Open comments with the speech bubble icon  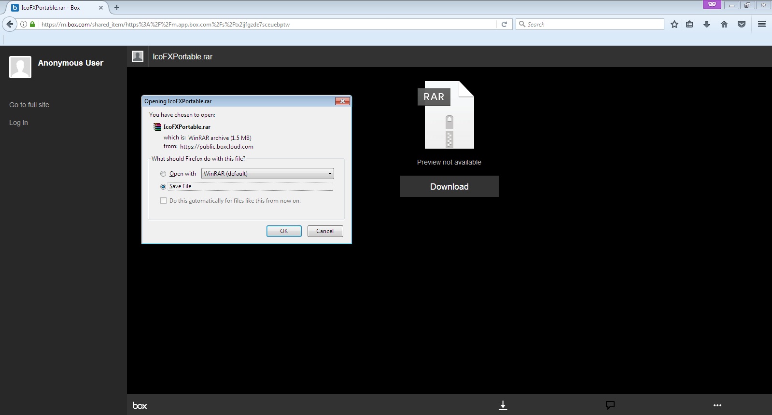[x=610, y=405]
